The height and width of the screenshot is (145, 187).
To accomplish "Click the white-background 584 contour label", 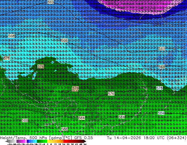I will coord(161,113).
